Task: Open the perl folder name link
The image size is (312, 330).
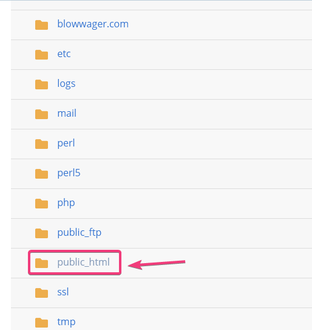Action: pyautogui.click(x=66, y=143)
